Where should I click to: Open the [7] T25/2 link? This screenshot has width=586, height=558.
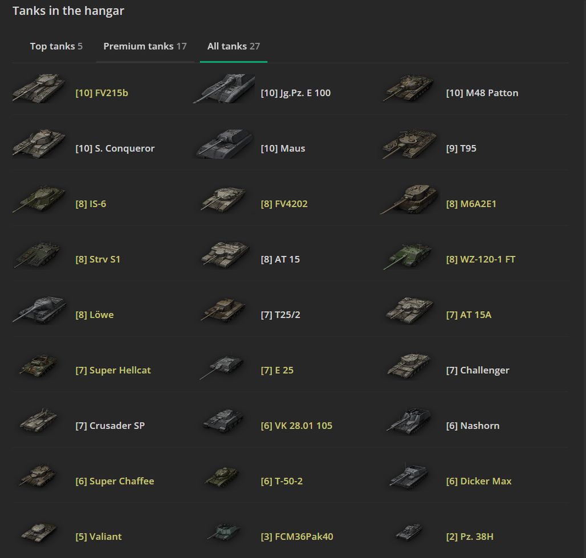(x=280, y=315)
